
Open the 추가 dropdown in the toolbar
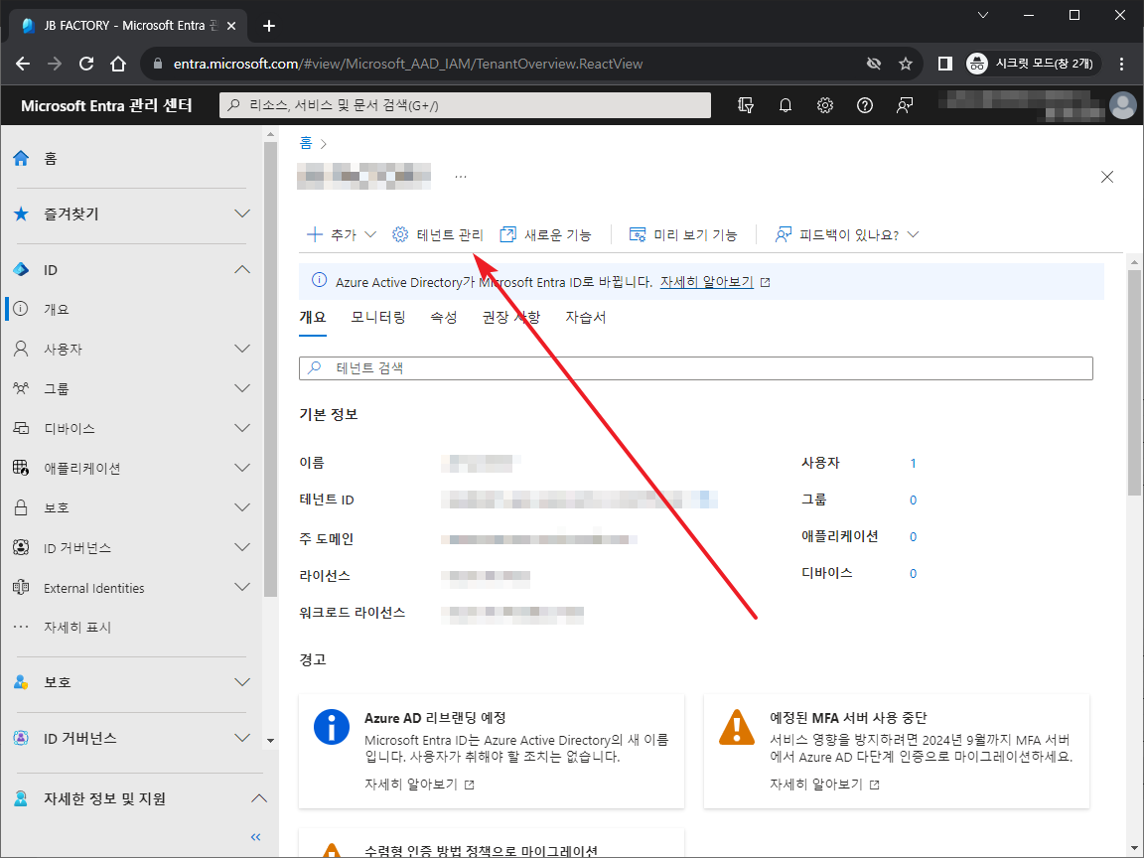point(341,234)
